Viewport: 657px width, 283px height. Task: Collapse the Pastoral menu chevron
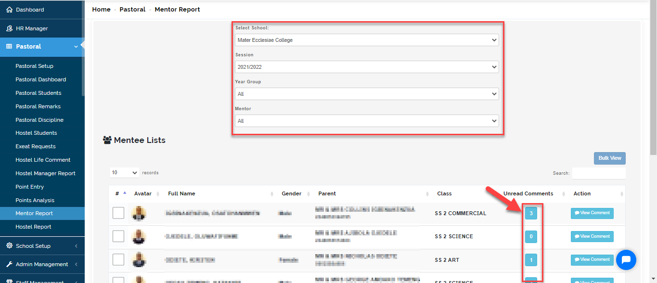click(x=76, y=47)
